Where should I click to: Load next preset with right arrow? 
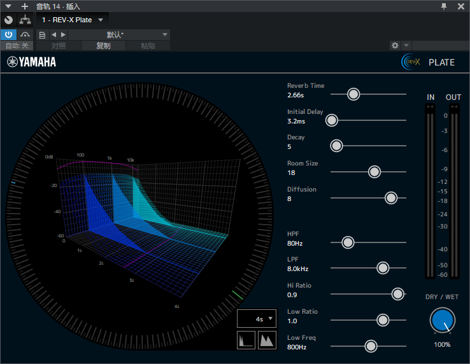pos(63,35)
